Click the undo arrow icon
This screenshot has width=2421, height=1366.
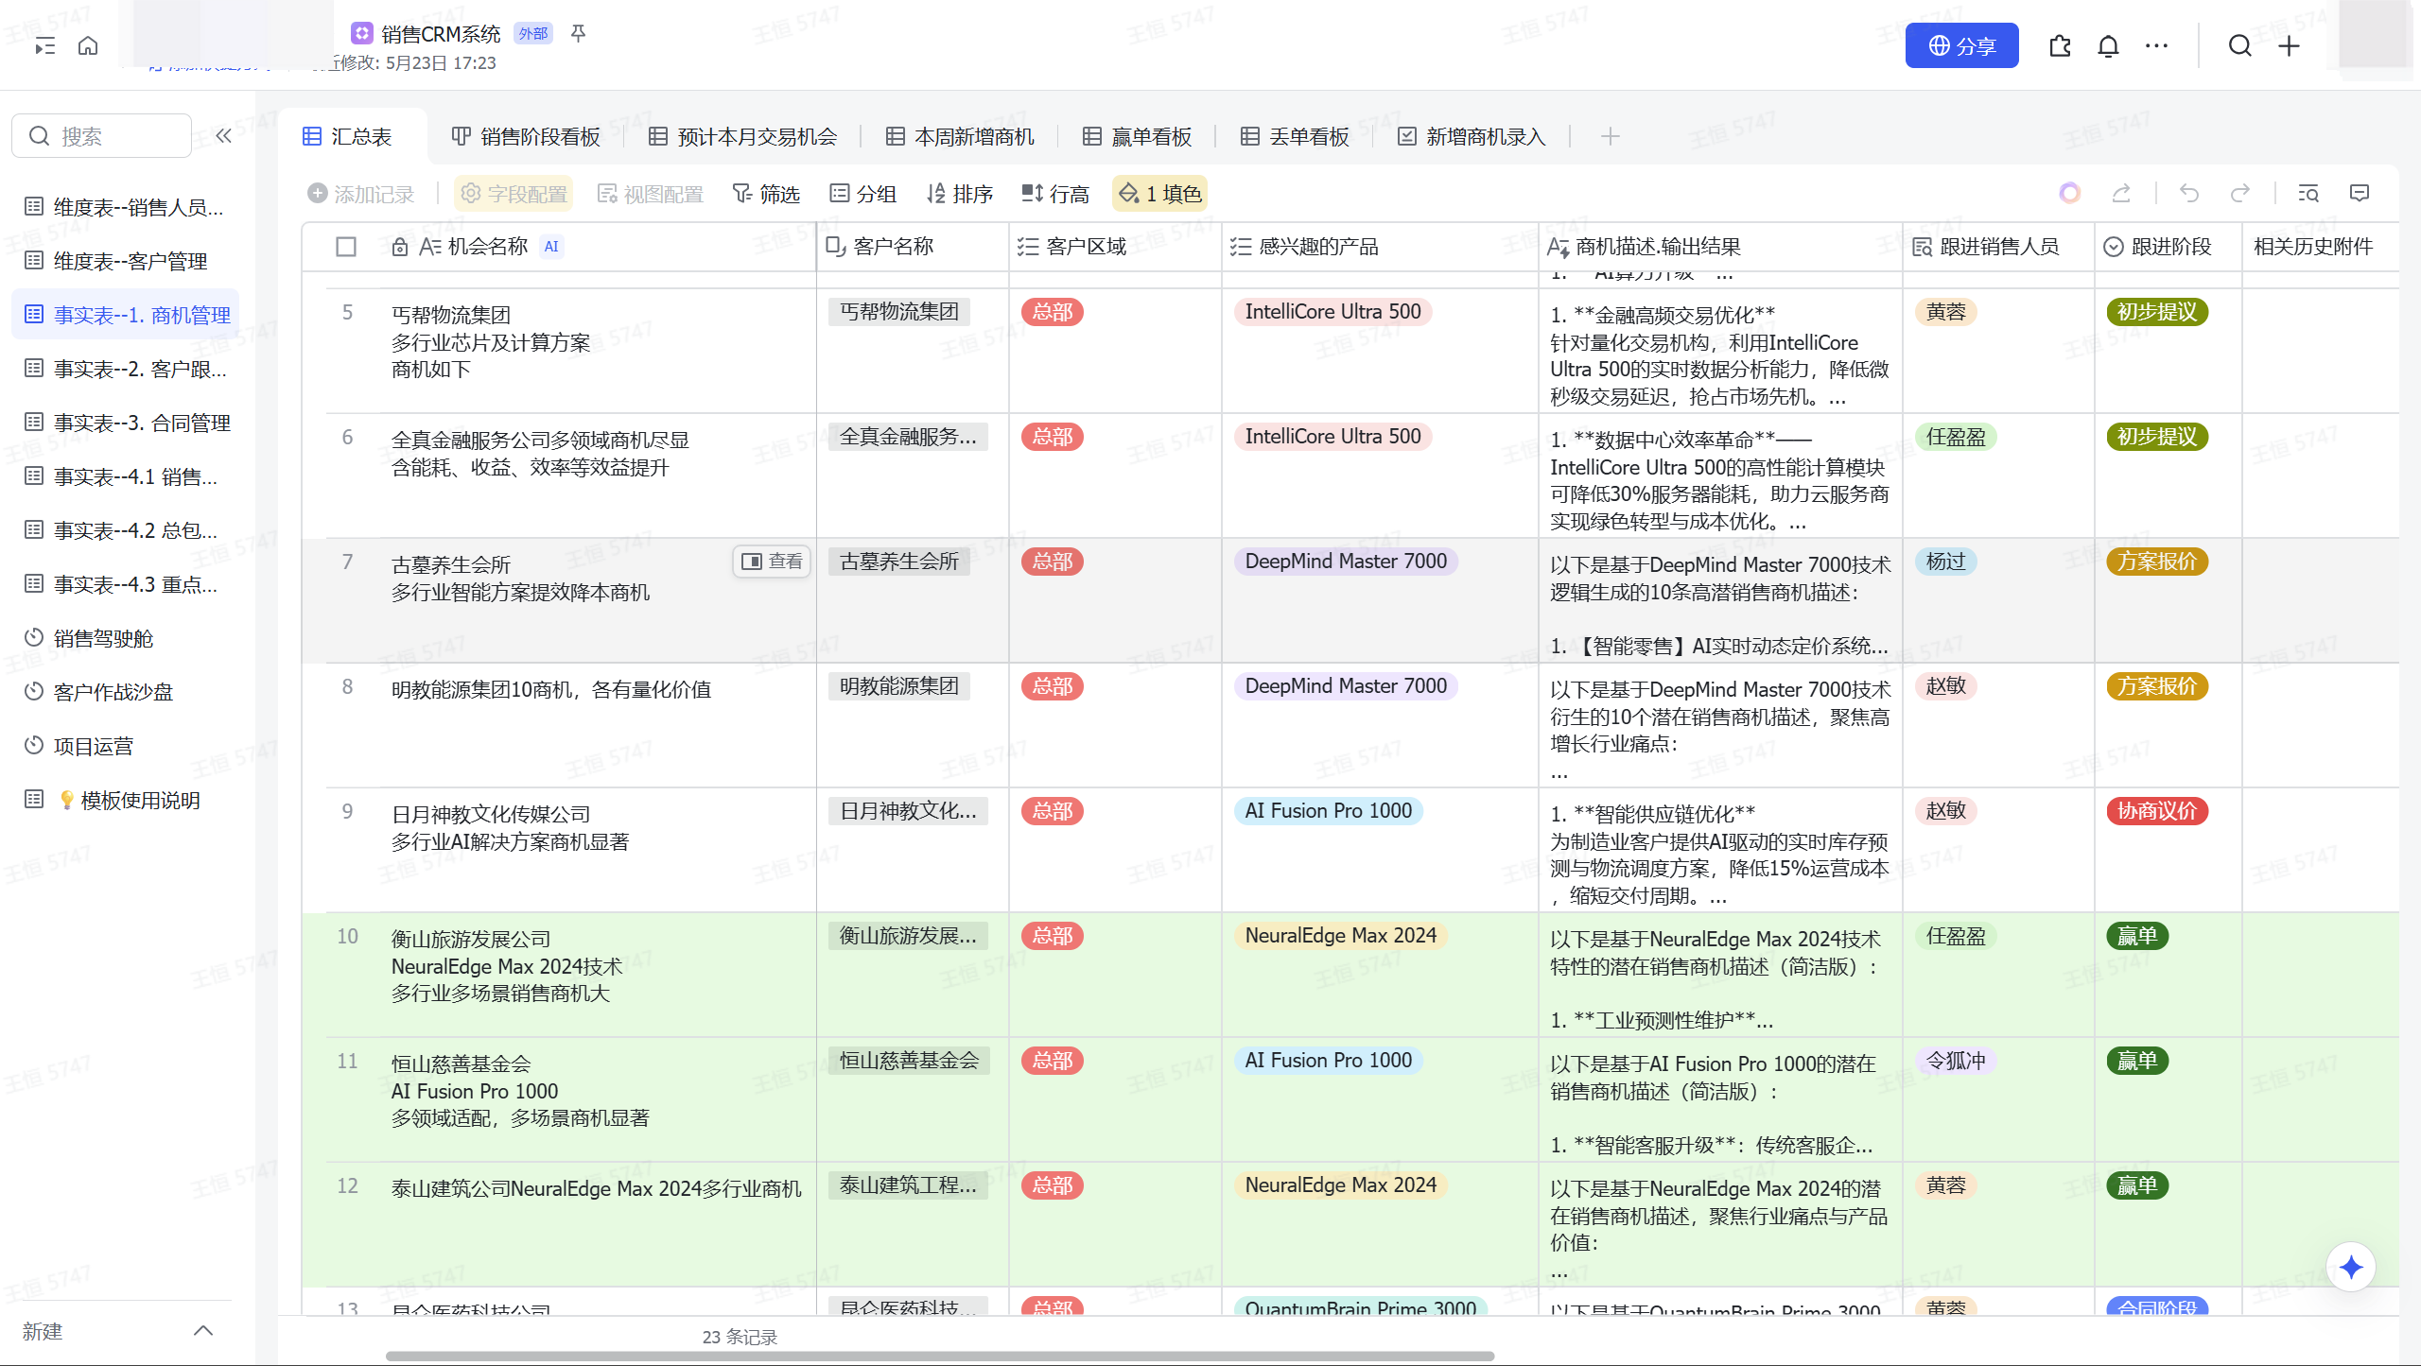pyautogui.click(x=2189, y=194)
